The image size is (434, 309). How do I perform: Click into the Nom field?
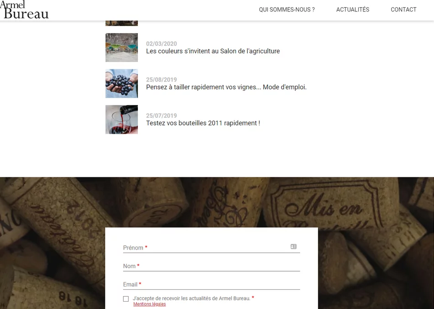[x=211, y=266]
